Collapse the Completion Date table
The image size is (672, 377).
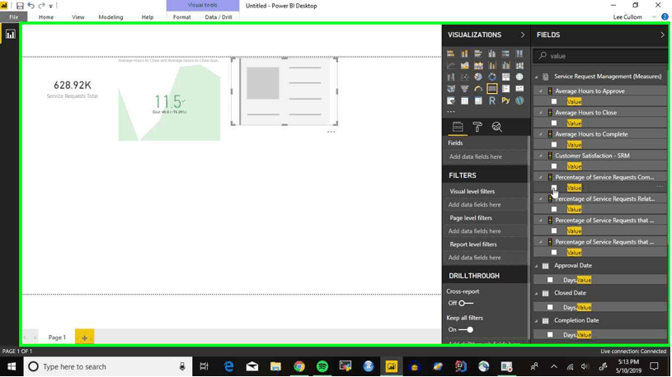coord(537,320)
